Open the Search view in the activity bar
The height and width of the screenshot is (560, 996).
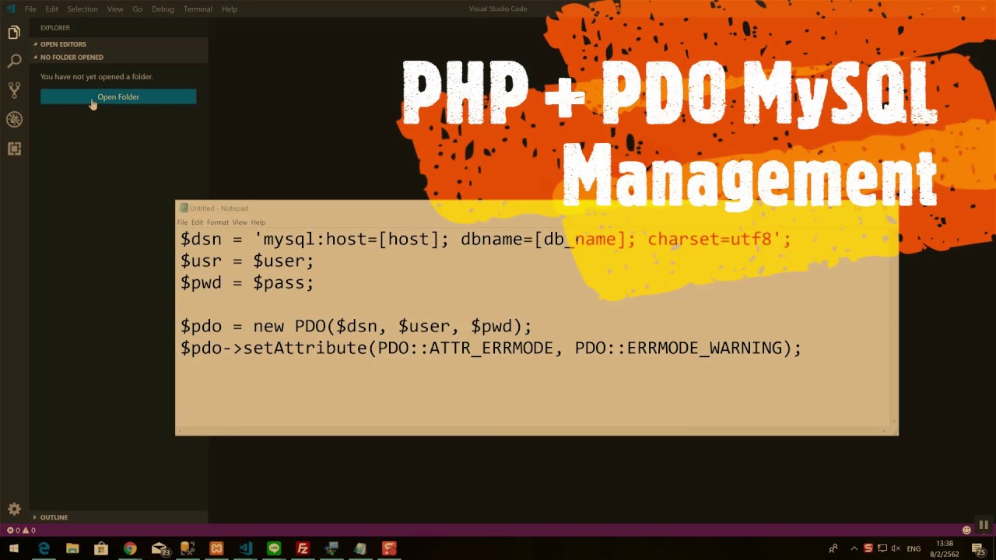tap(14, 61)
